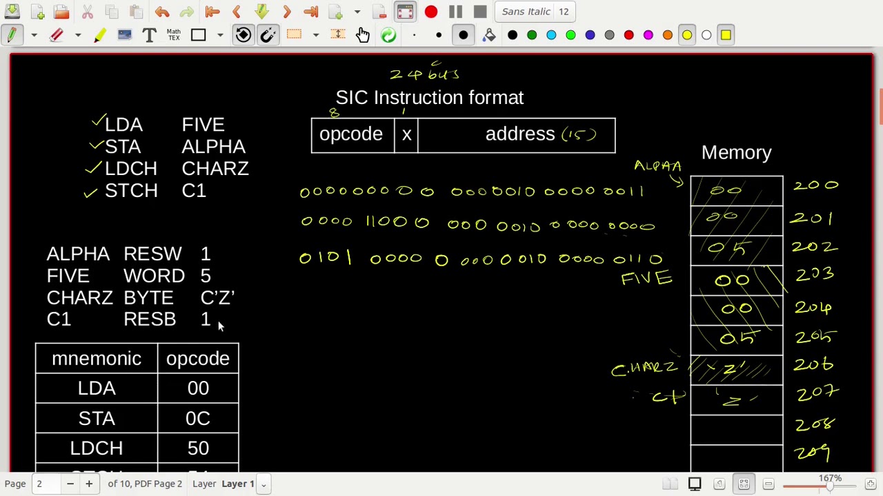883x496 pixels.
Task: Pick the light green color swatch
Action: (x=571, y=35)
